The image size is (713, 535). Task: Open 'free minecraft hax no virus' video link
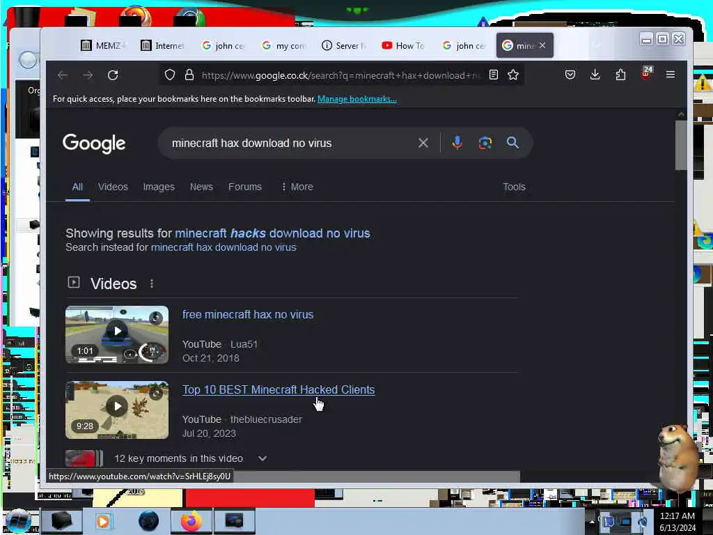tap(248, 314)
